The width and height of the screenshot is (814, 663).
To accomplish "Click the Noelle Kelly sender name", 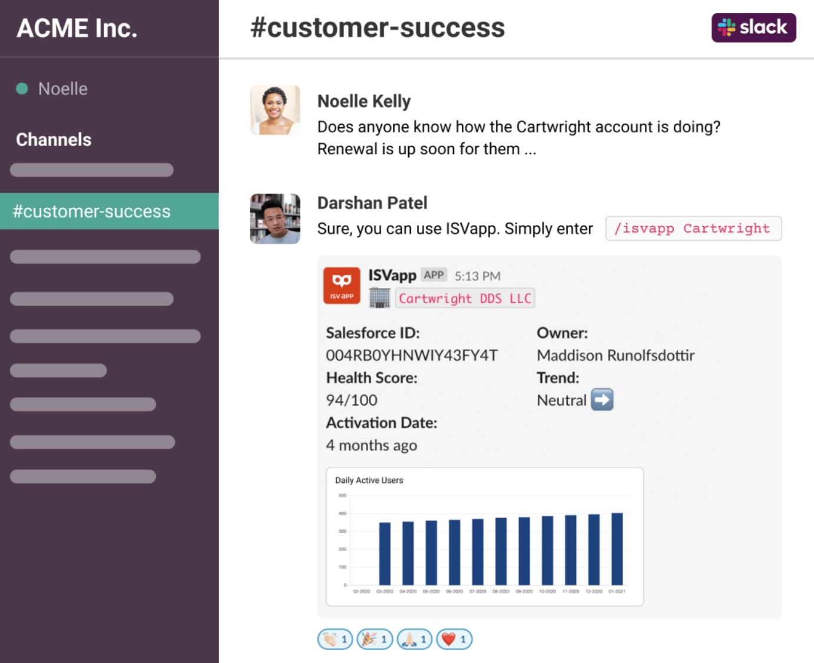I will click(x=364, y=101).
